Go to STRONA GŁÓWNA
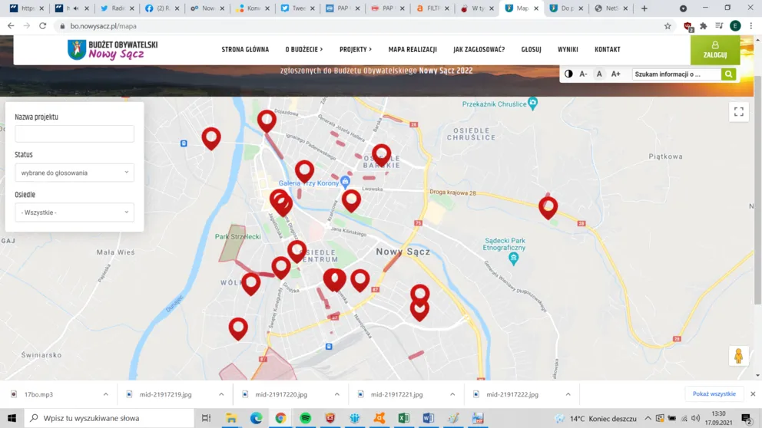This screenshot has height=428, width=762. click(x=245, y=50)
